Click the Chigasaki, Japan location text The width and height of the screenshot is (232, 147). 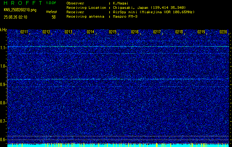[149, 8]
